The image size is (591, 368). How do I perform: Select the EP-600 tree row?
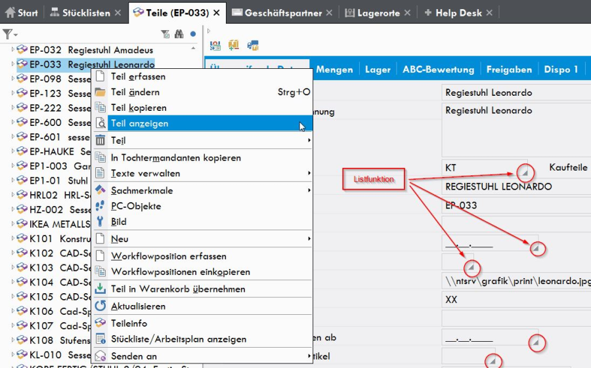(x=54, y=123)
